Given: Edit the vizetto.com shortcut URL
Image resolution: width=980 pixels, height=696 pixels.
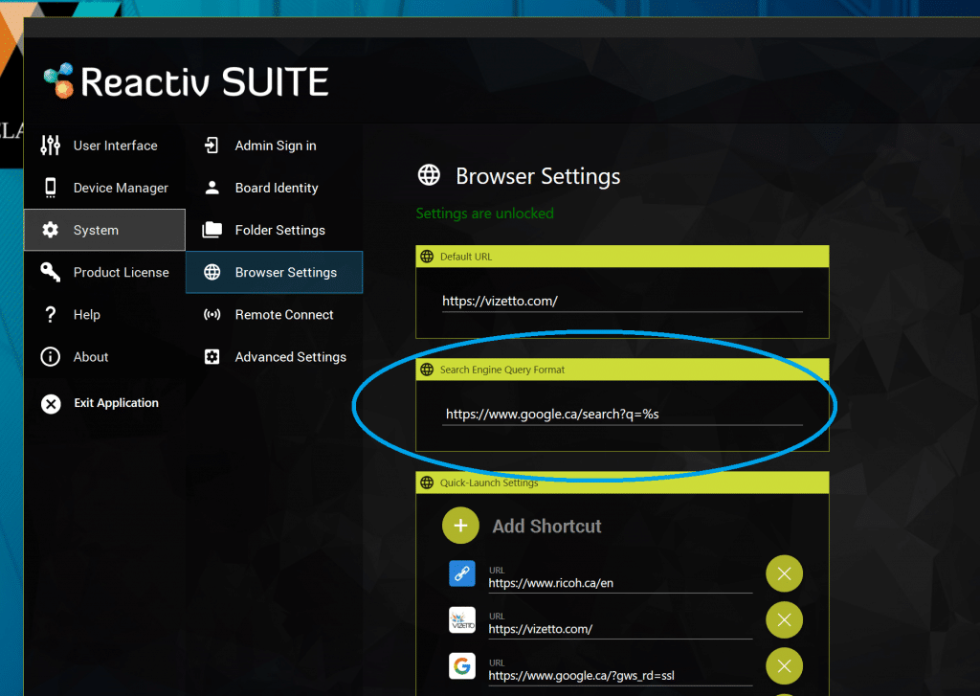Looking at the screenshot, I should (x=620, y=630).
